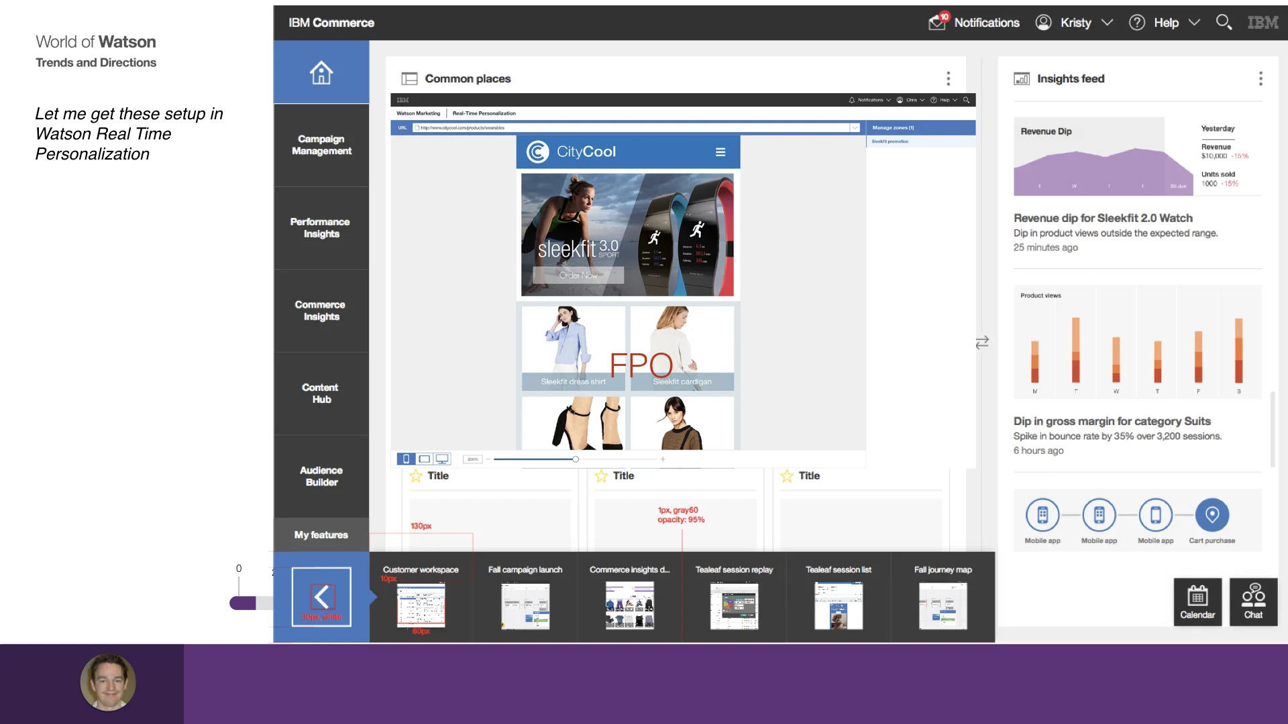The width and height of the screenshot is (1288, 724).
Task: Collapse My features with back chevron
Action: click(x=321, y=597)
